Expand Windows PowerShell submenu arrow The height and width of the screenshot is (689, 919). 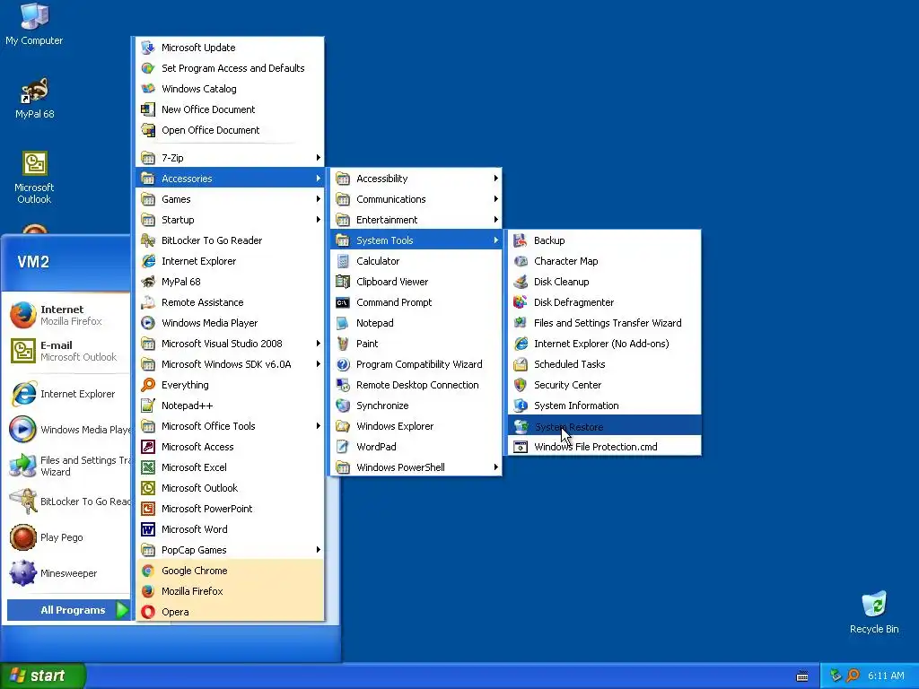click(495, 467)
